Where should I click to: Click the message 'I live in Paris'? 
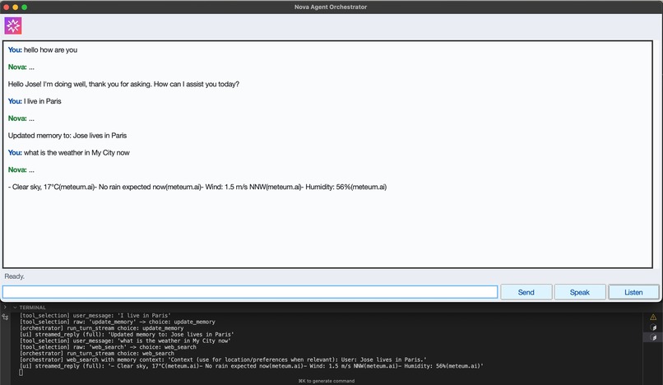point(42,101)
